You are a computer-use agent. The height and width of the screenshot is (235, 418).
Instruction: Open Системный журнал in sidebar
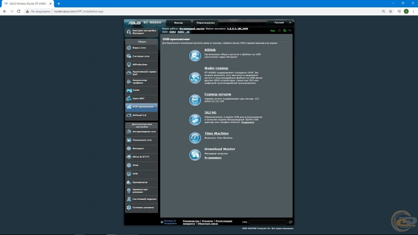tap(141, 199)
